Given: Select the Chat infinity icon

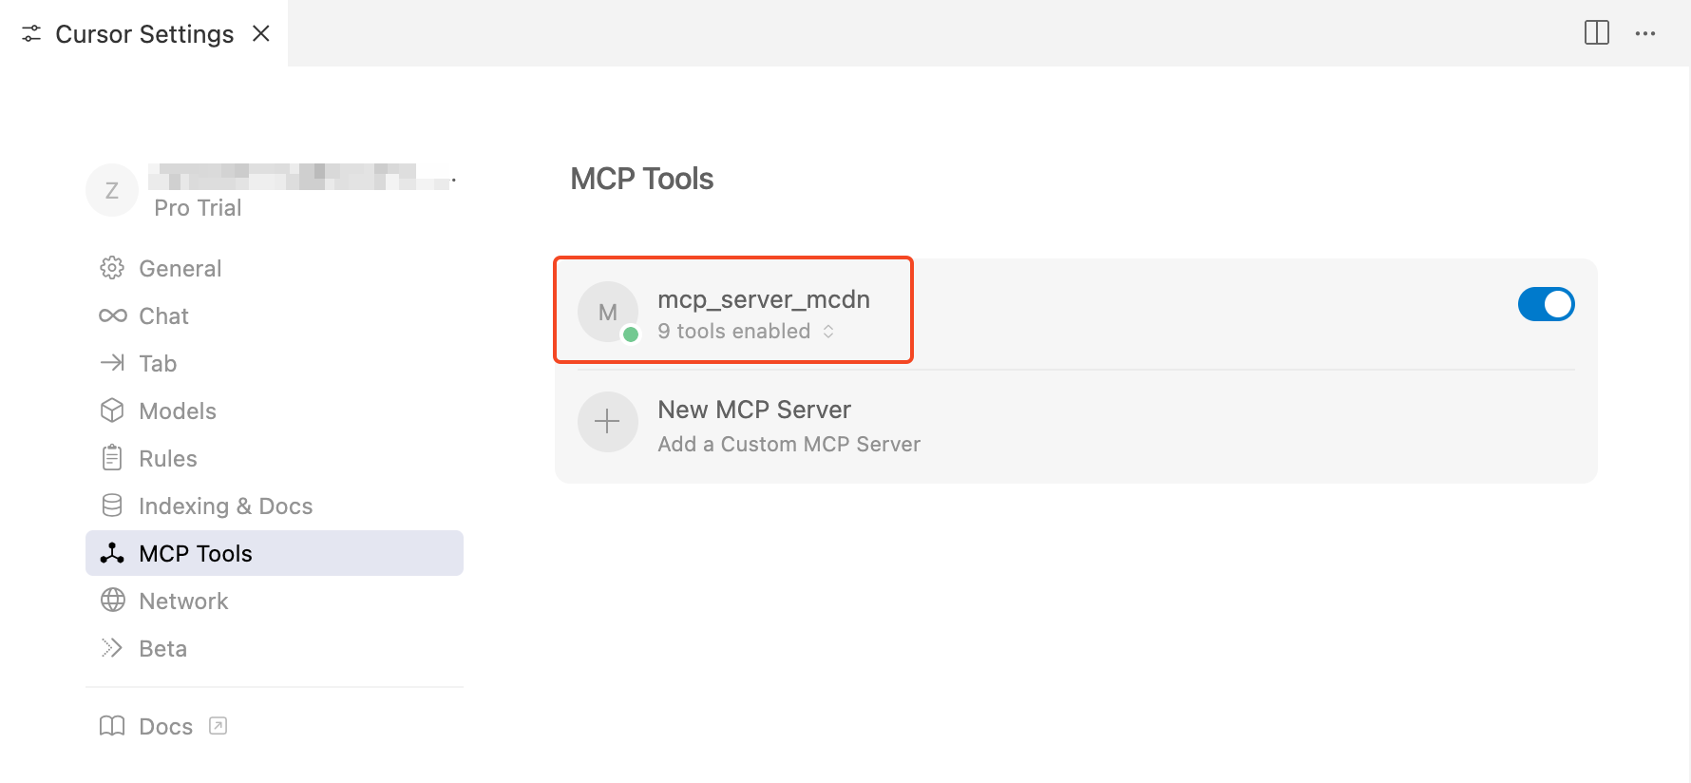Looking at the screenshot, I should pyautogui.click(x=112, y=315).
